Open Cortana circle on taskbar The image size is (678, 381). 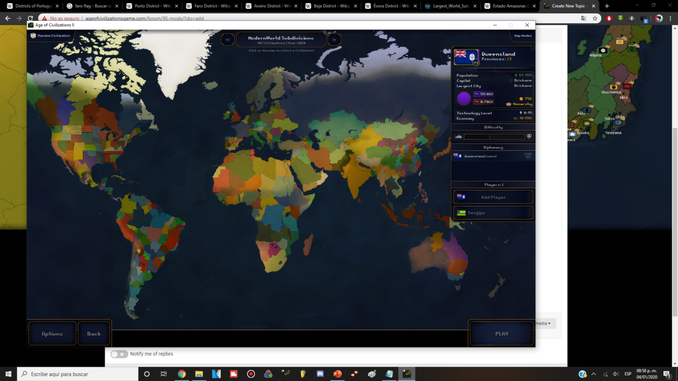pos(147,374)
